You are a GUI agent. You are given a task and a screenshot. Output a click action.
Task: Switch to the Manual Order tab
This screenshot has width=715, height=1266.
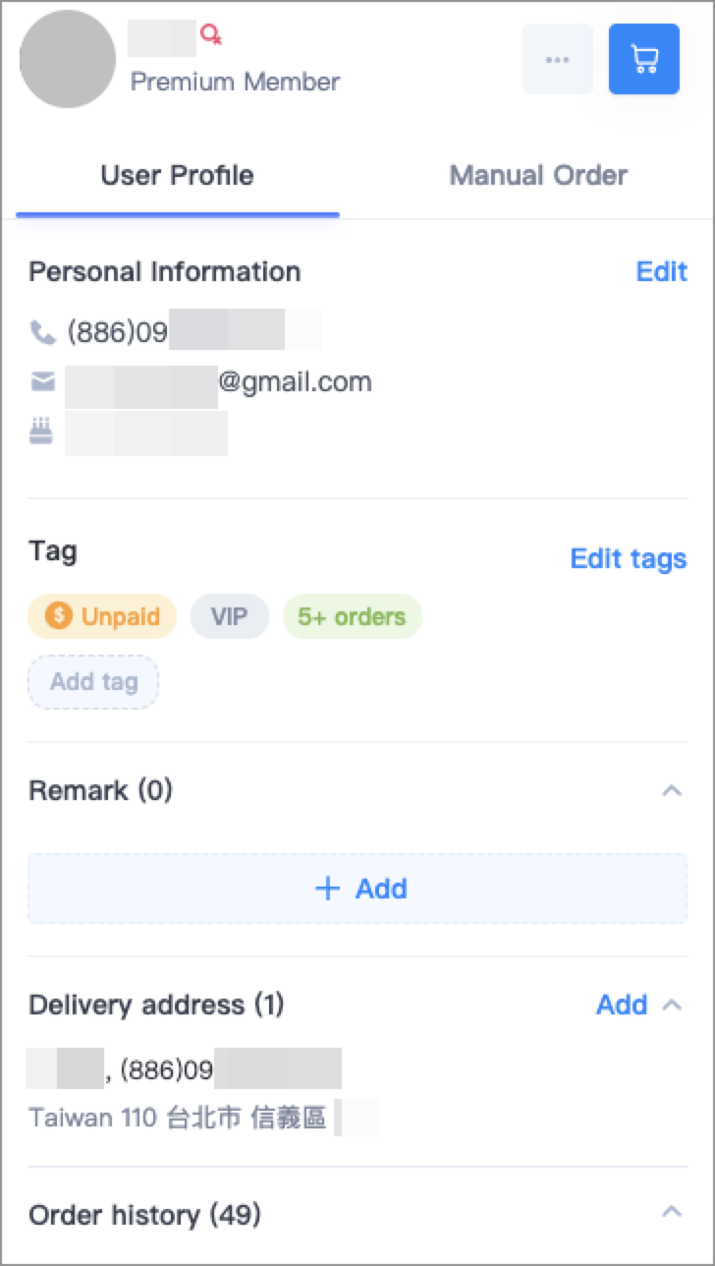pos(538,175)
